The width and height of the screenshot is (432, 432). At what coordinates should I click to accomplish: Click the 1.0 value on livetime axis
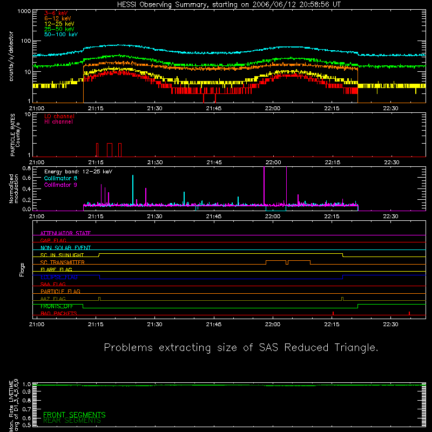coord(26,384)
